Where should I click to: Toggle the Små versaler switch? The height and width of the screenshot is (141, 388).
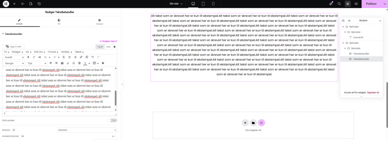pos(112,120)
